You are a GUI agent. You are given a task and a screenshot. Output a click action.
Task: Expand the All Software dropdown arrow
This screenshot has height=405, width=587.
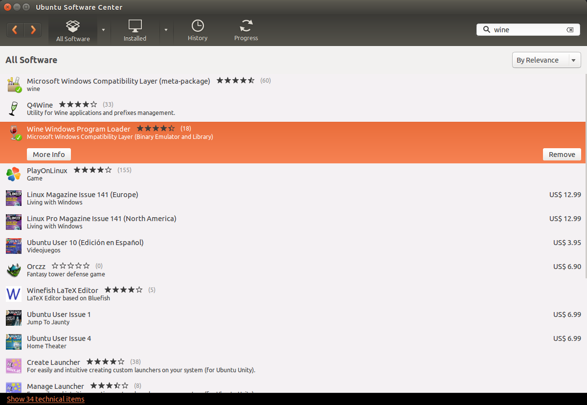pos(103,30)
